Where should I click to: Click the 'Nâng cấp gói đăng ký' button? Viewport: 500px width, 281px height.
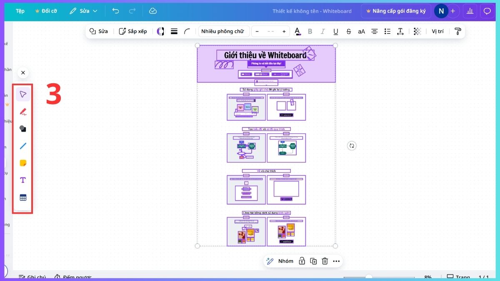click(396, 11)
